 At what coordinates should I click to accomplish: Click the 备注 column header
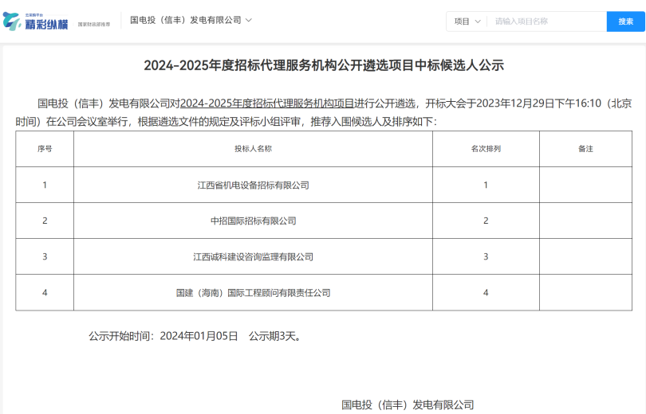point(585,149)
